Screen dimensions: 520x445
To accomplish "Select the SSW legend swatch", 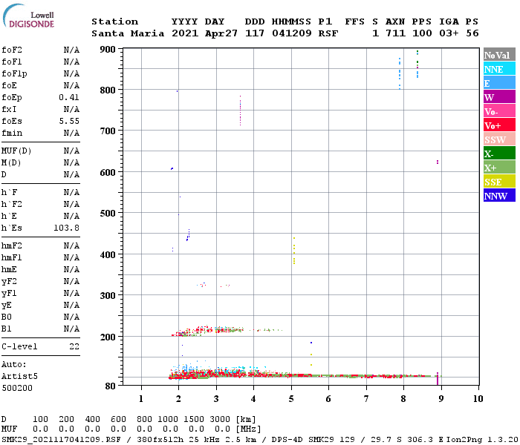I will 499,139.
